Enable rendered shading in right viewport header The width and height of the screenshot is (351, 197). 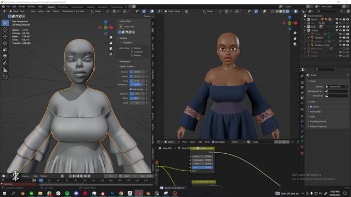click(287, 11)
